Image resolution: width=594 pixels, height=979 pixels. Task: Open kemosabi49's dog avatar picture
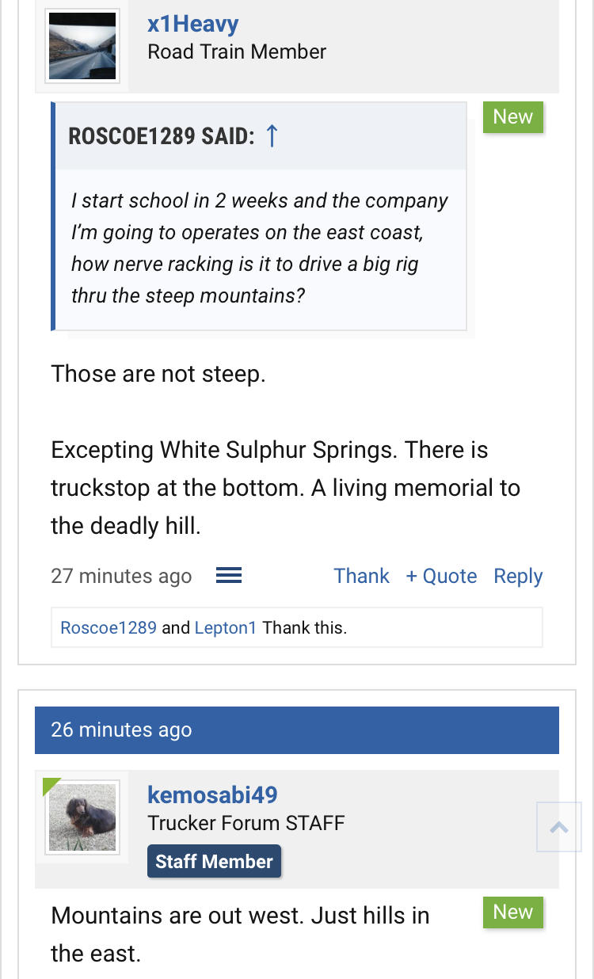pyautogui.click(x=82, y=817)
